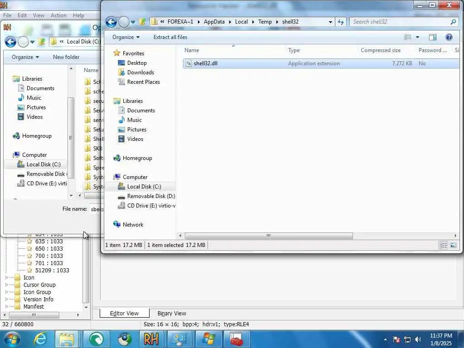The height and width of the screenshot is (348, 464).
Task: Sort by the Name column header
Action: [x=192, y=50]
